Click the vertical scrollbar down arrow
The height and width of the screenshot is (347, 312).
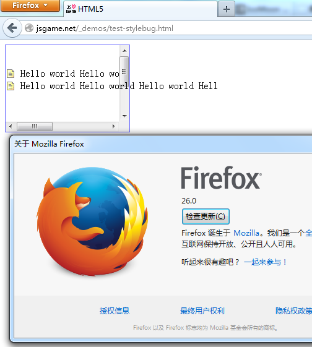point(124,116)
